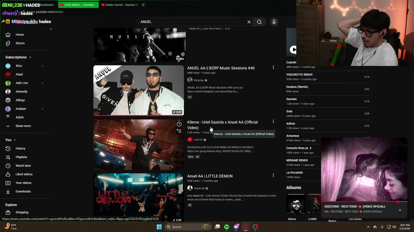Open options menu for BZRP Music Sessions #46
This screenshot has width=414, height=232.
click(x=273, y=67)
